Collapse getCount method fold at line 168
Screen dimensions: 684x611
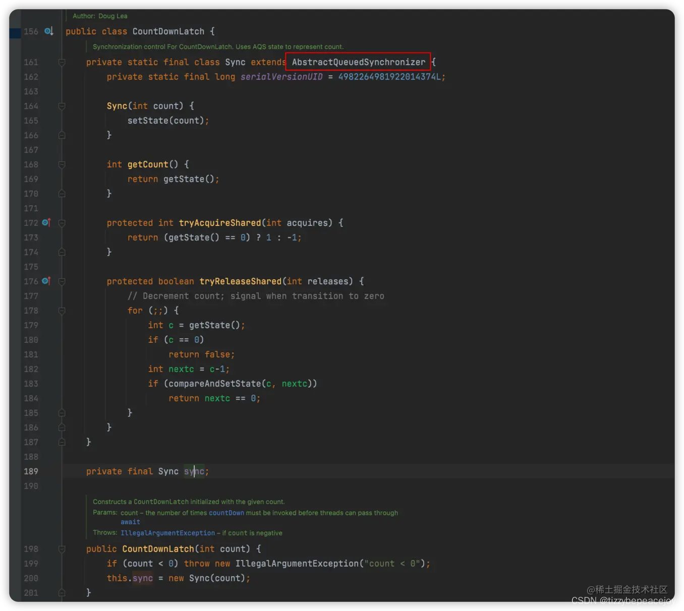tap(62, 165)
